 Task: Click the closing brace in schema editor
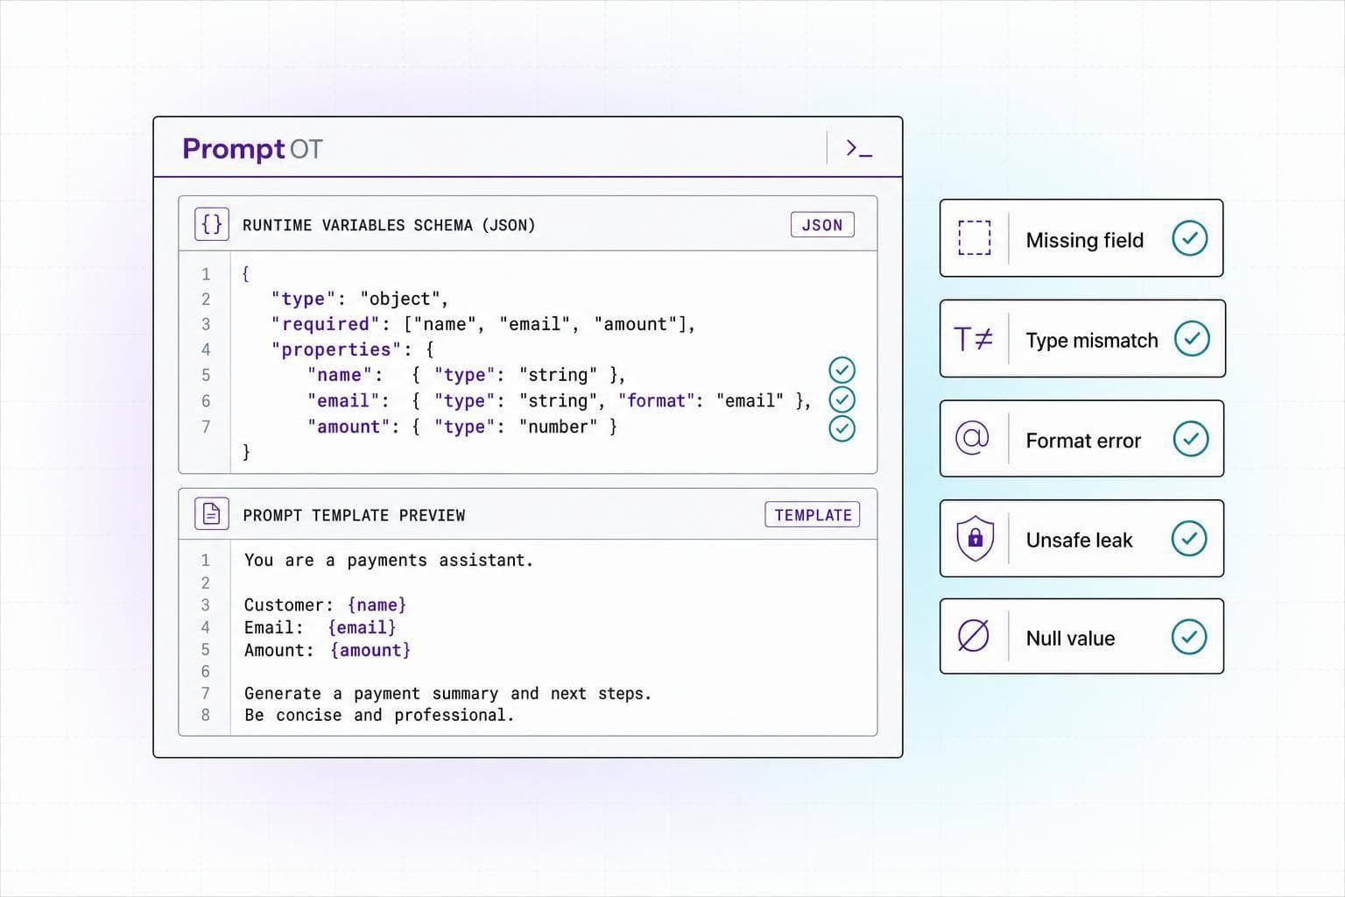click(246, 452)
